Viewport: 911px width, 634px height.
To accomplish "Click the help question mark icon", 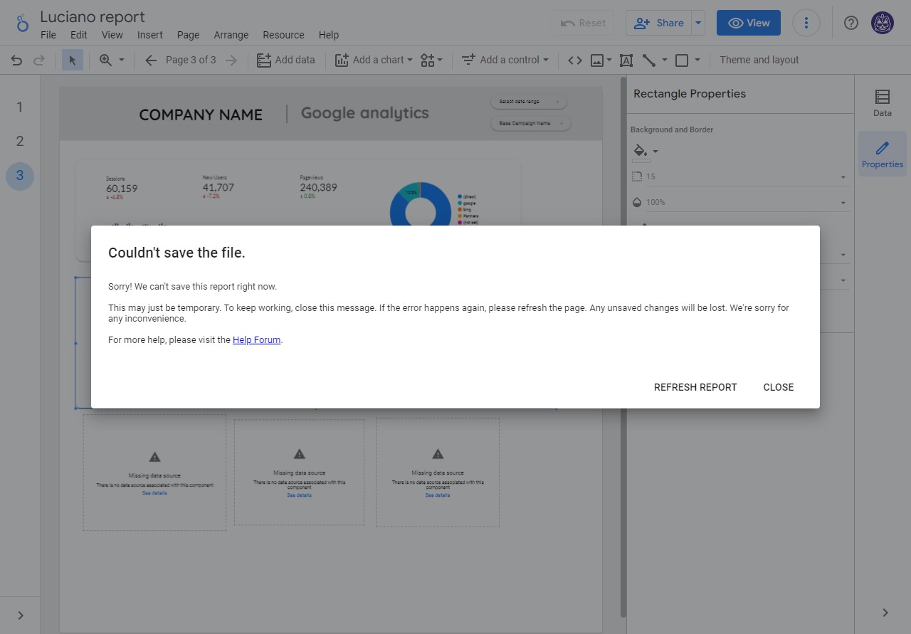I will (x=851, y=23).
